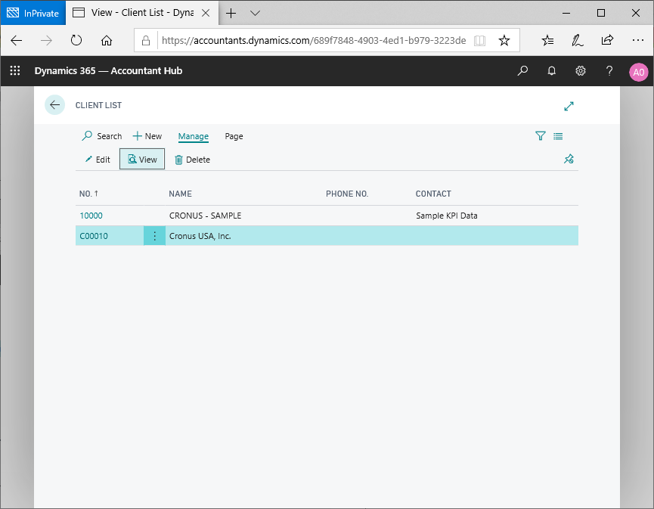Toggle the filter pane funnel icon
The width and height of the screenshot is (654, 509).
coord(540,136)
